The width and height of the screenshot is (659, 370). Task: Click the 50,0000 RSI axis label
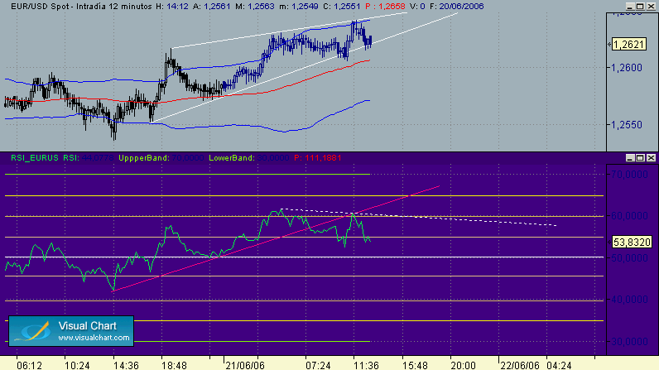(x=629, y=258)
